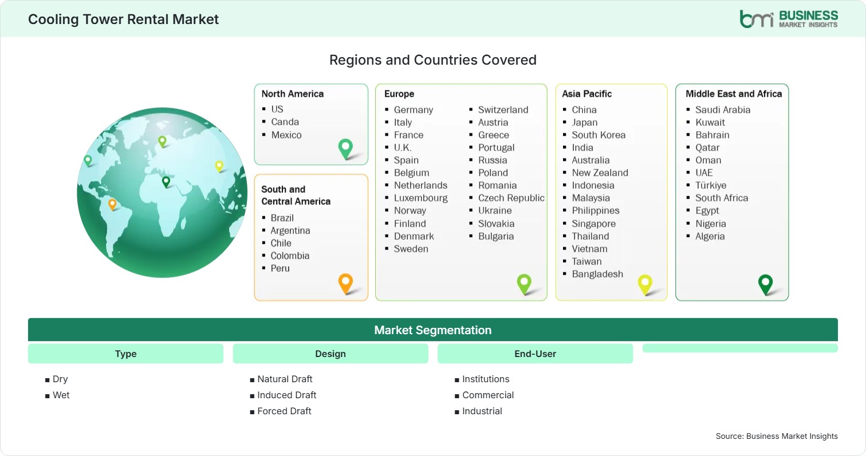Image resolution: width=866 pixels, height=456 pixels.
Task: Click 'Brazil' in South and Central America
Action: click(282, 217)
